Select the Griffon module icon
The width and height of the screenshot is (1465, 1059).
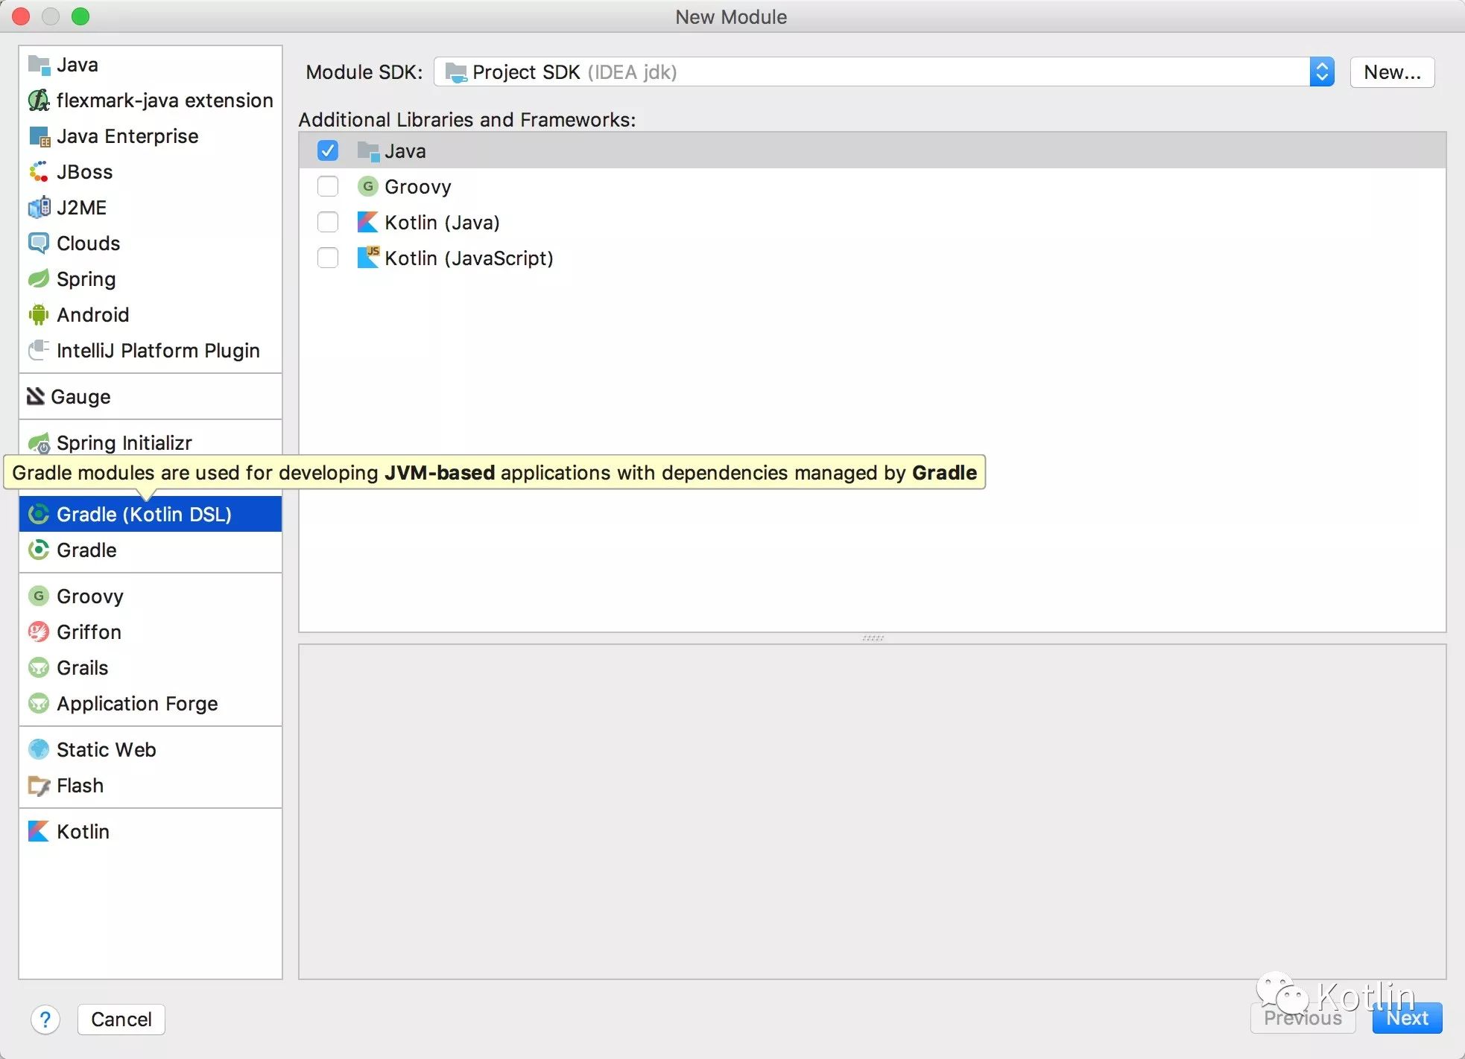39,632
